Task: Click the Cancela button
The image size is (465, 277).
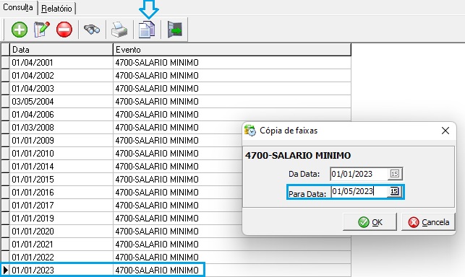Action: (x=429, y=222)
